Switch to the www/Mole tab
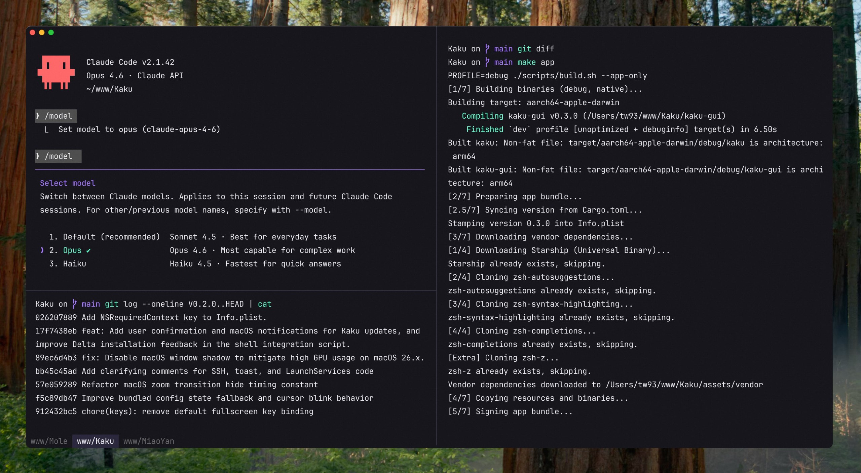The width and height of the screenshot is (861, 473). click(49, 441)
